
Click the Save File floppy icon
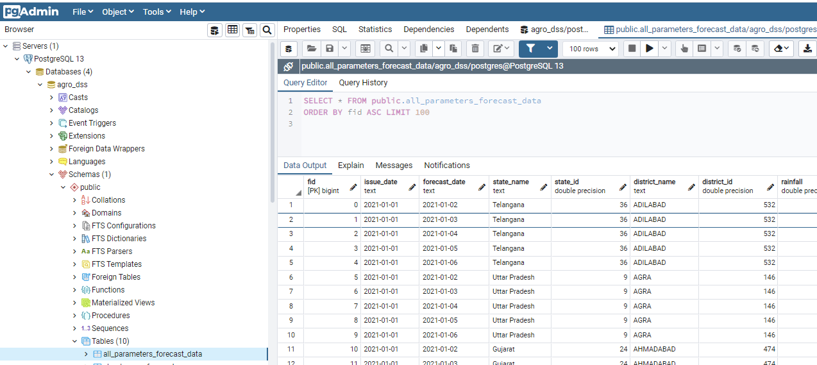329,48
